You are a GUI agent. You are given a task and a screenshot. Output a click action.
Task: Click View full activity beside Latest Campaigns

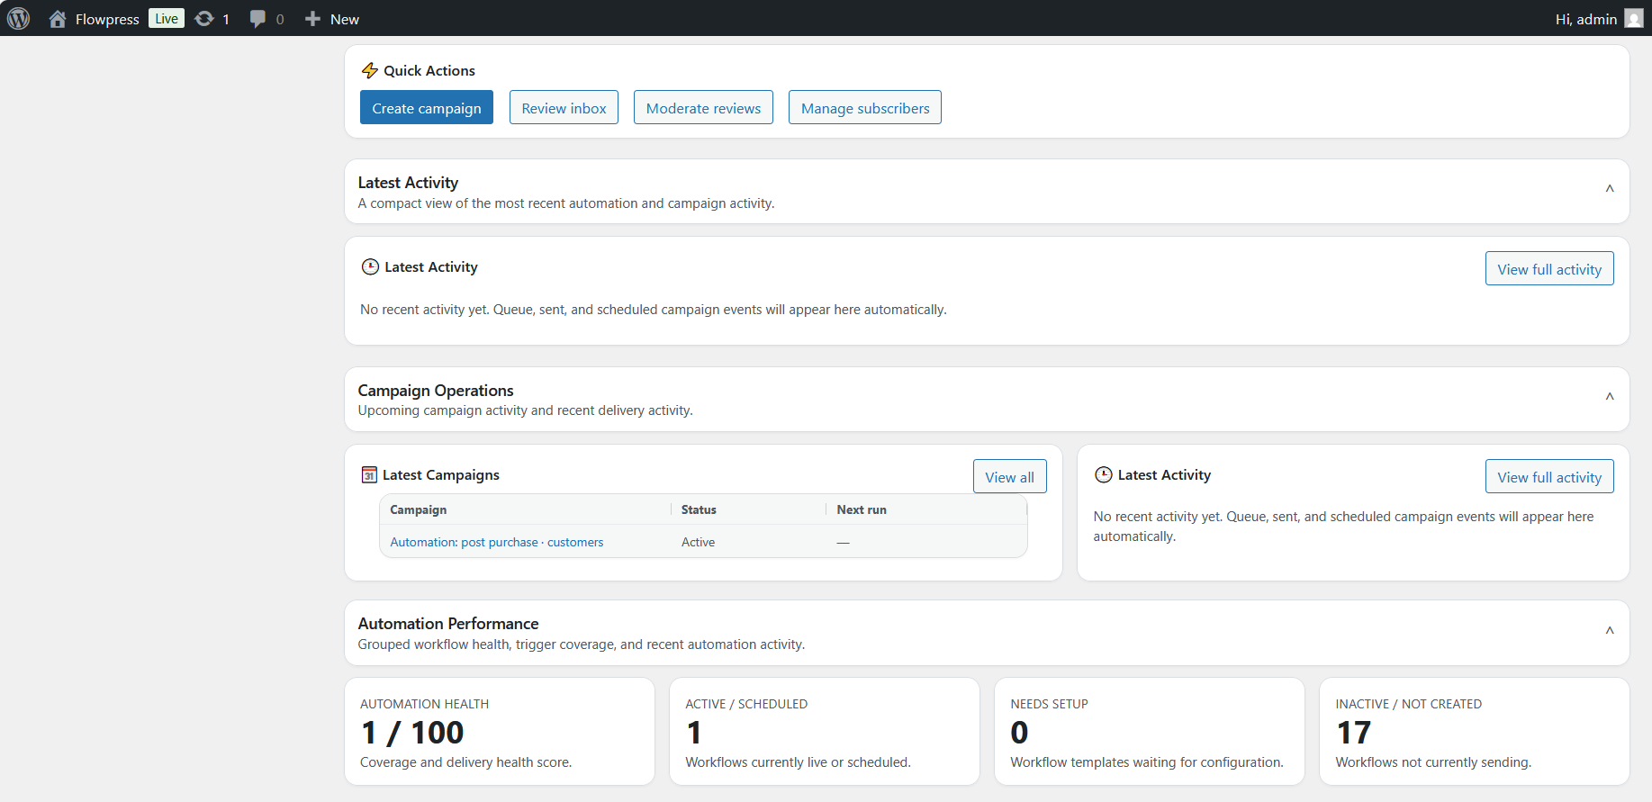(x=1549, y=476)
